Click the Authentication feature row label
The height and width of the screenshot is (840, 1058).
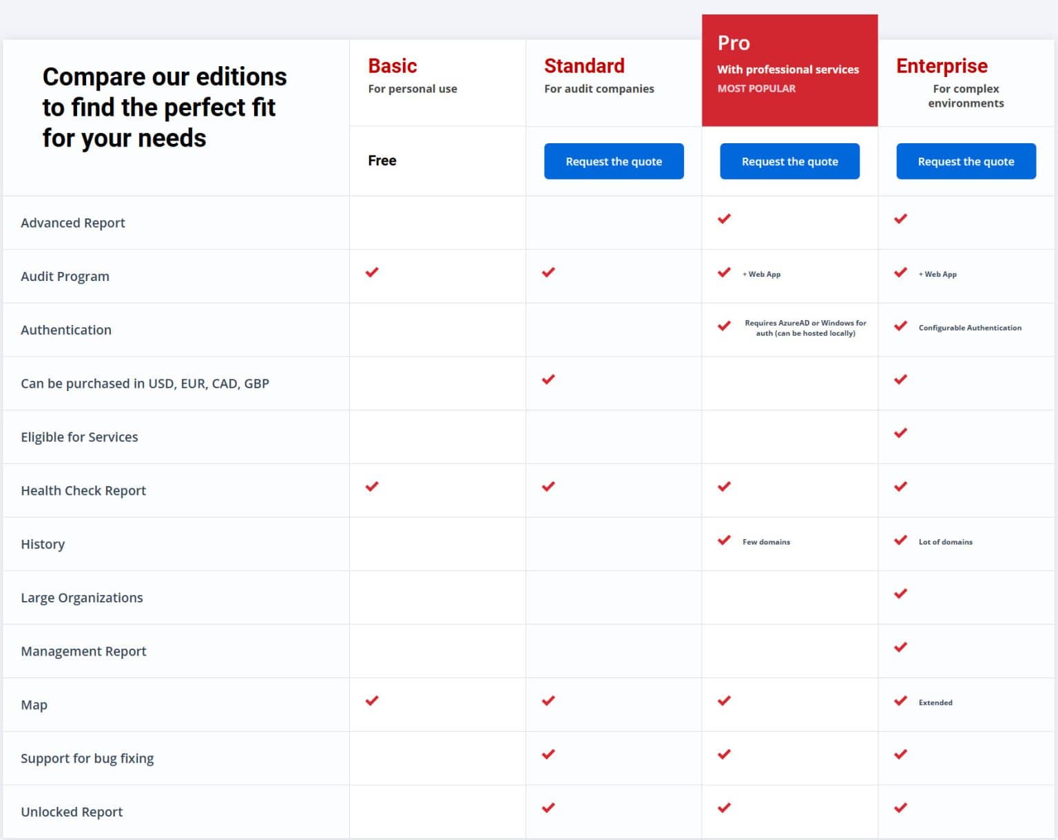pos(66,330)
